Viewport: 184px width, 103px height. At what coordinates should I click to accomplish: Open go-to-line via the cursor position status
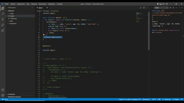[130, 99]
